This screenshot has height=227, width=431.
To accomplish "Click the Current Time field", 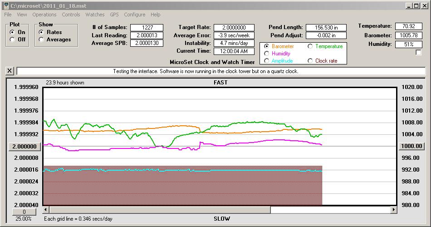I will tap(234, 51).
